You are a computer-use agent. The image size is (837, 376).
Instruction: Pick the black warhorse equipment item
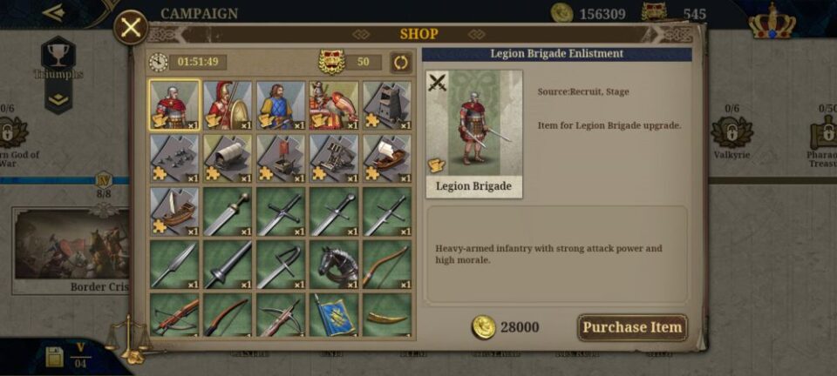(334, 265)
